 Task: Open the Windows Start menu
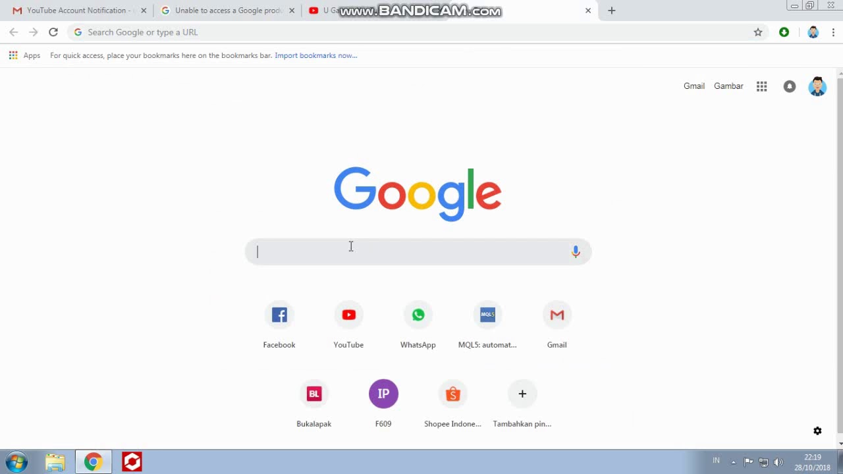pyautogui.click(x=17, y=462)
